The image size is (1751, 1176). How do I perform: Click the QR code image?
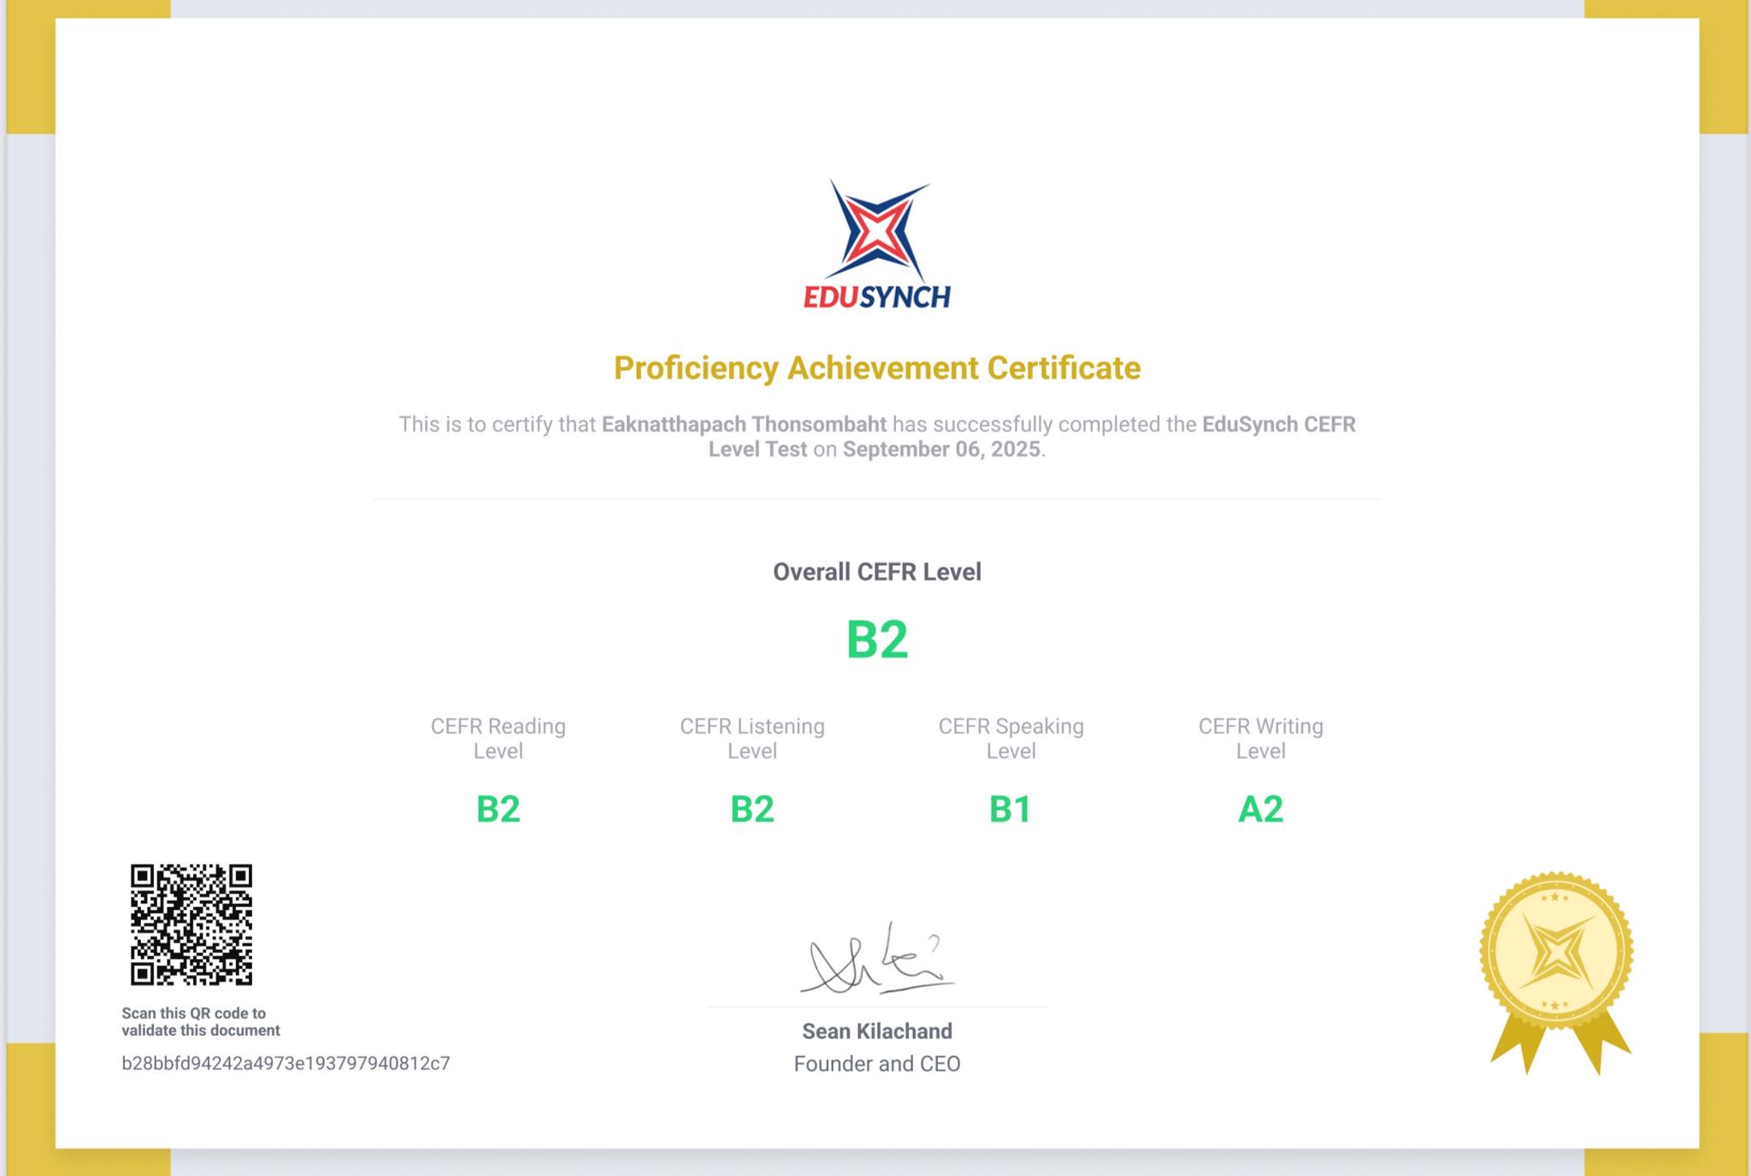tap(192, 925)
